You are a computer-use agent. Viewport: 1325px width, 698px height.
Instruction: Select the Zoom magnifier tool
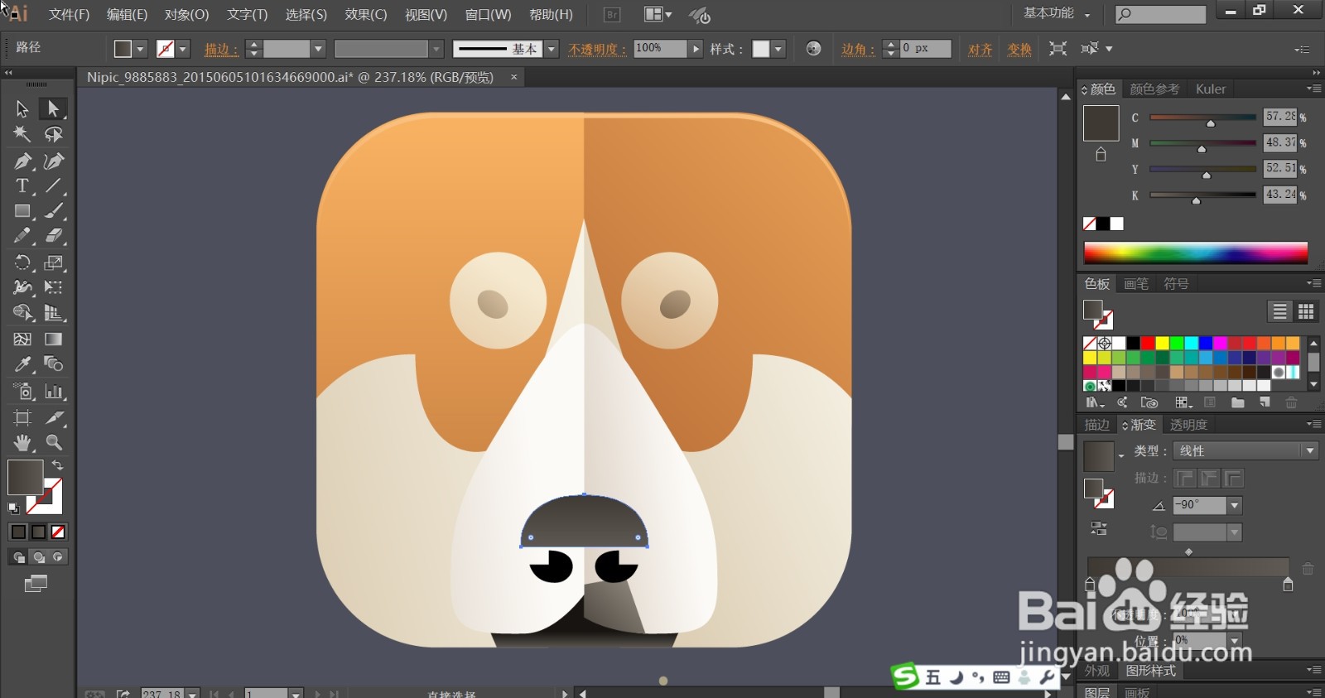[54, 442]
